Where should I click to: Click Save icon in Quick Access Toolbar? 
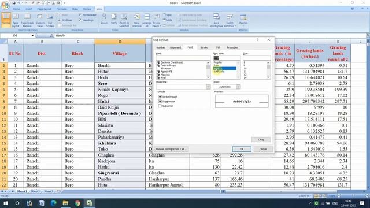(x=14, y=3)
